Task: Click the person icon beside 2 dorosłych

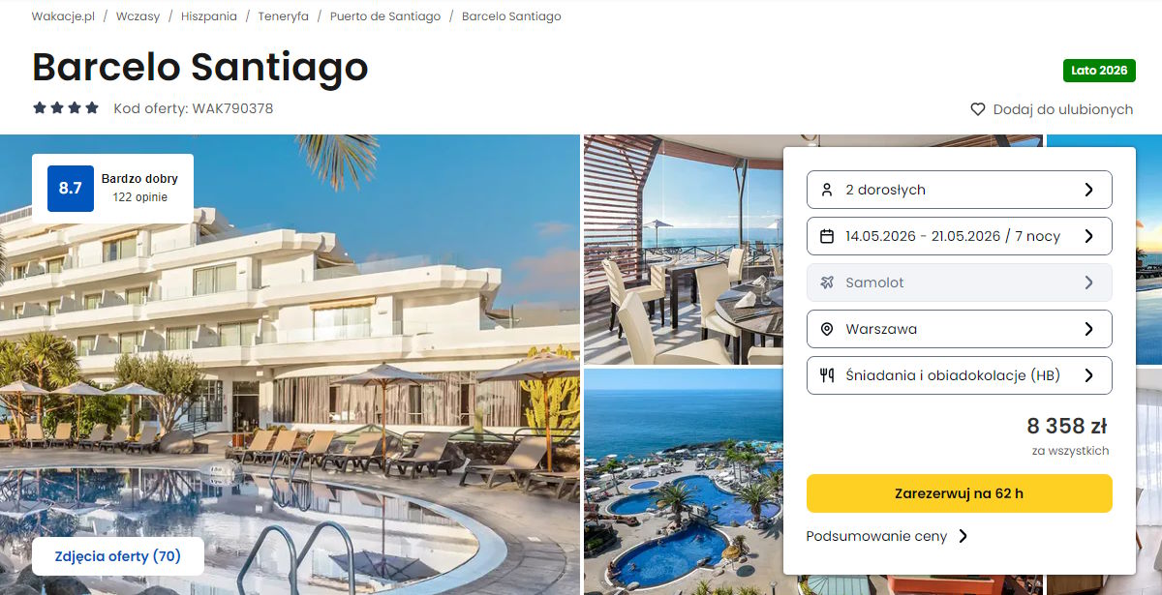Action: pos(827,190)
